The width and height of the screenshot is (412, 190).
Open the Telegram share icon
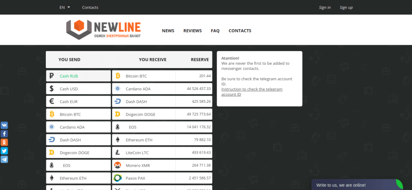[x=4, y=159]
